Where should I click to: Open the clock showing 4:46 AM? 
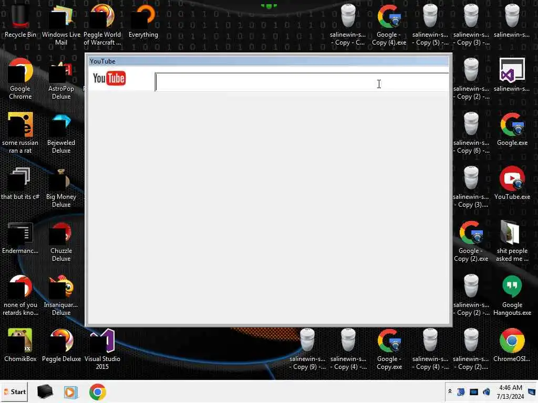click(511, 392)
